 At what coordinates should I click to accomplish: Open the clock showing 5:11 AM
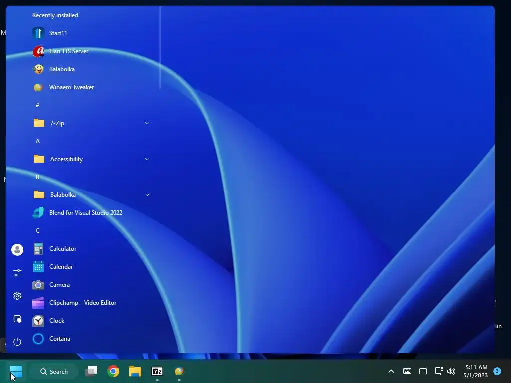(x=476, y=371)
